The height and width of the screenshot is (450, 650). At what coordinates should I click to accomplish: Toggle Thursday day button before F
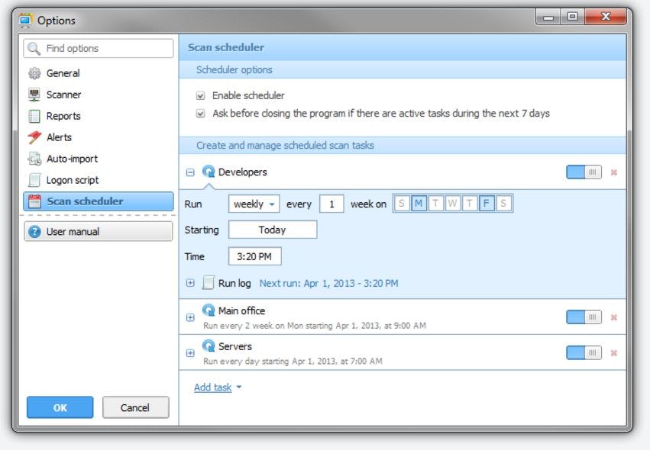[x=469, y=204]
